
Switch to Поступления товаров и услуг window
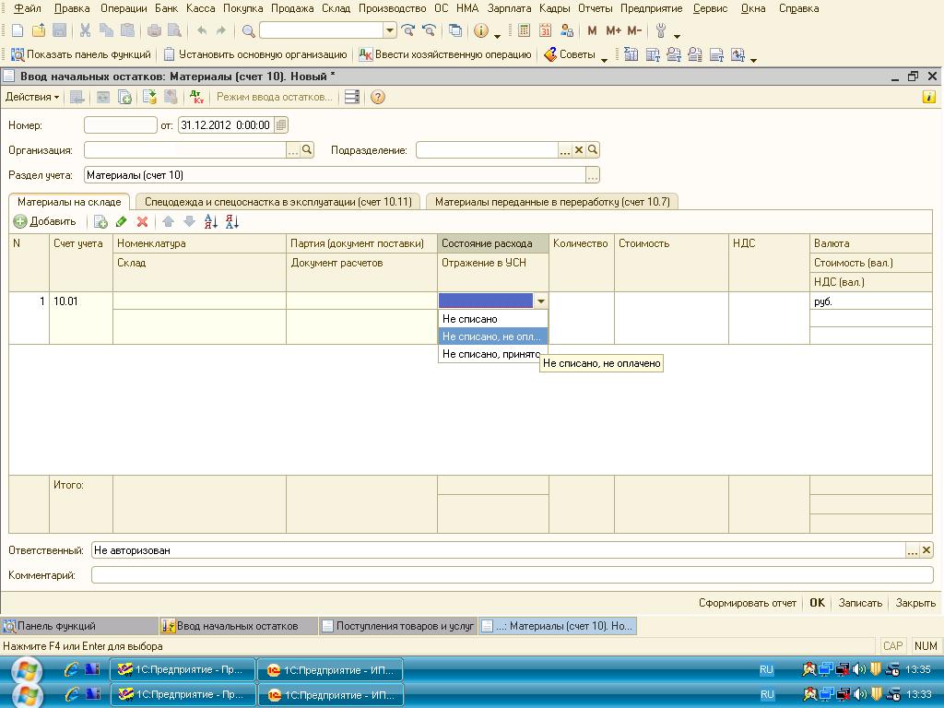click(x=397, y=626)
